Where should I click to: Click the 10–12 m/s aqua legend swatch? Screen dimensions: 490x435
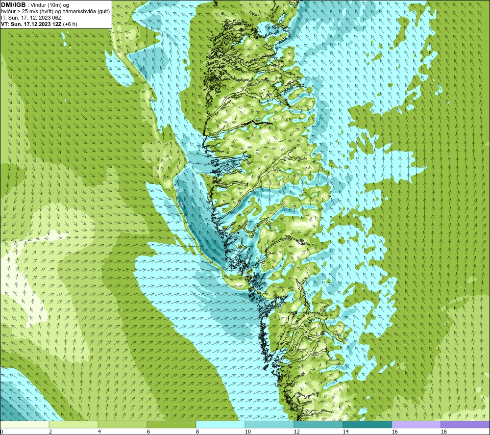click(x=269, y=424)
